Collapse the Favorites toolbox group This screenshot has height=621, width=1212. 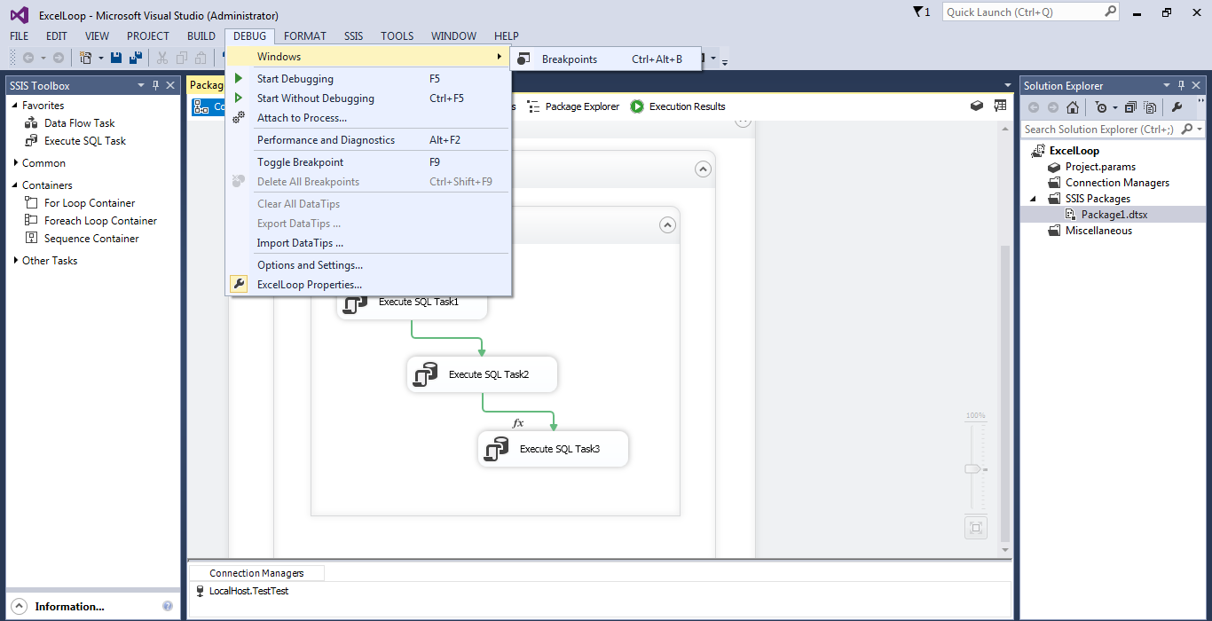point(16,106)
